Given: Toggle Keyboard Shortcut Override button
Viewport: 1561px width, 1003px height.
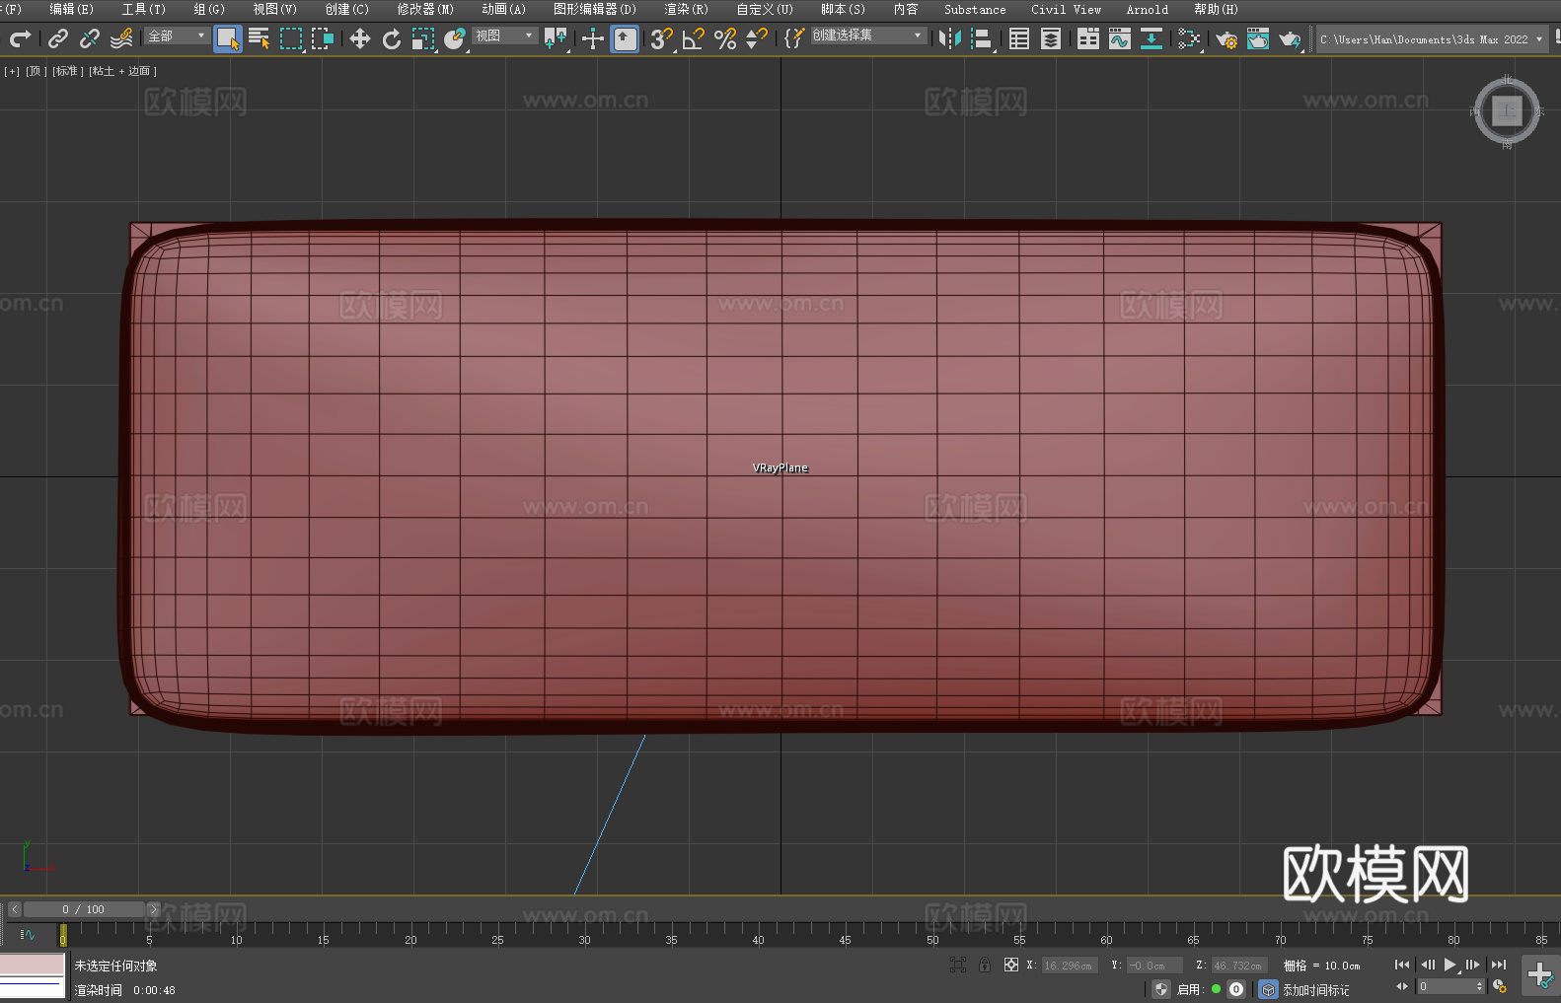Looking at the screenshot, I should coord(625,38).
